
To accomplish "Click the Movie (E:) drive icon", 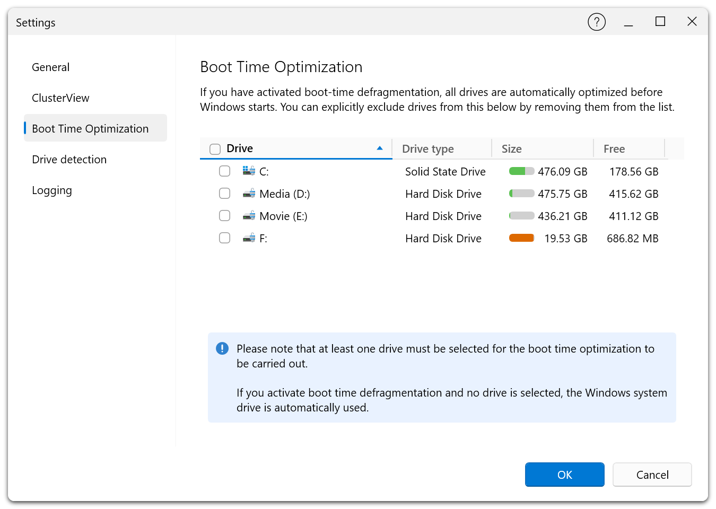I will click(248, 215).
